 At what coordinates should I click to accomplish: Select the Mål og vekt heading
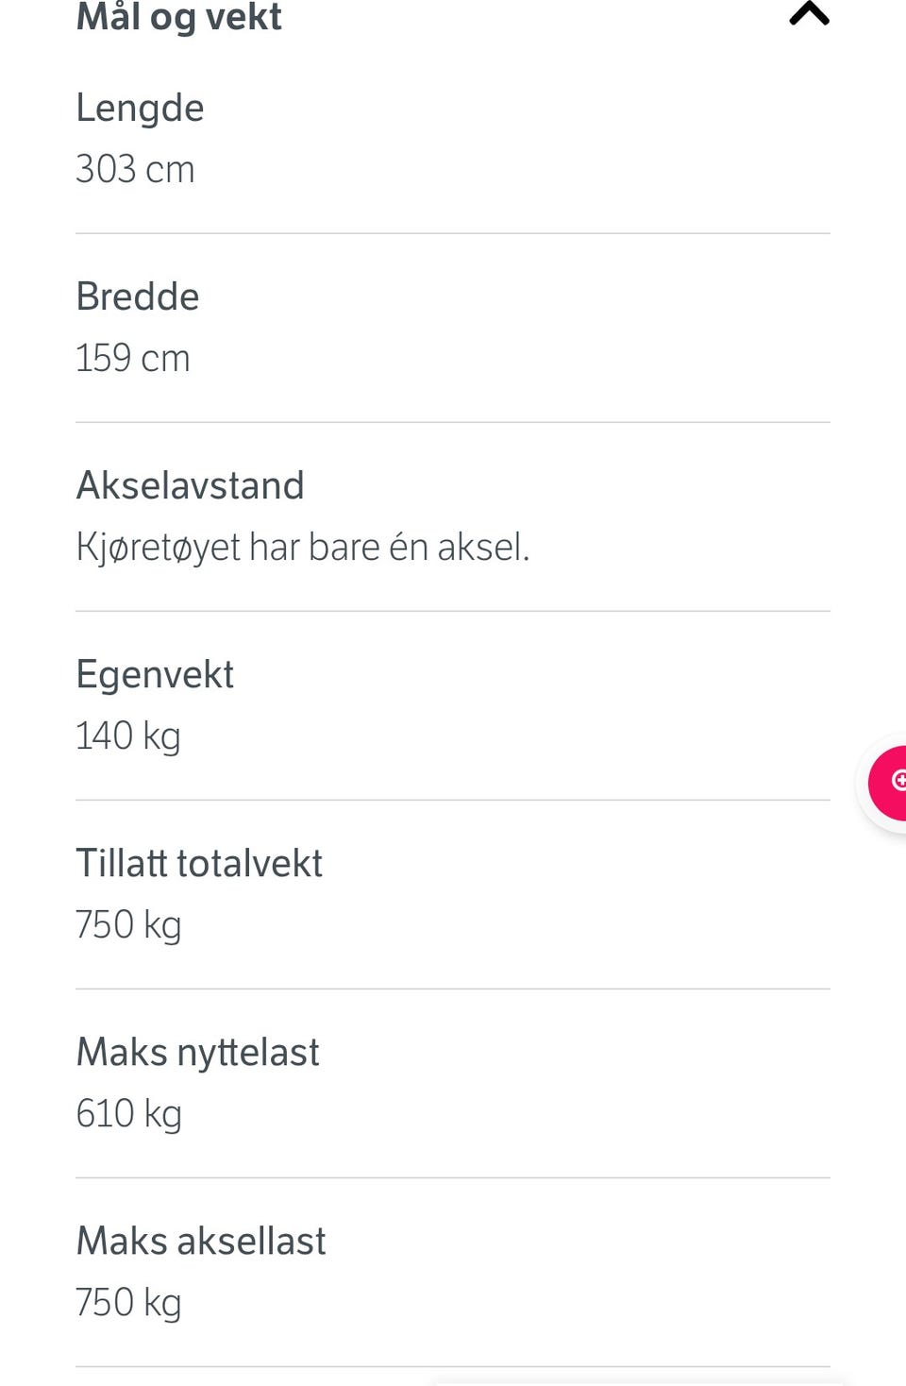[178, 17]
